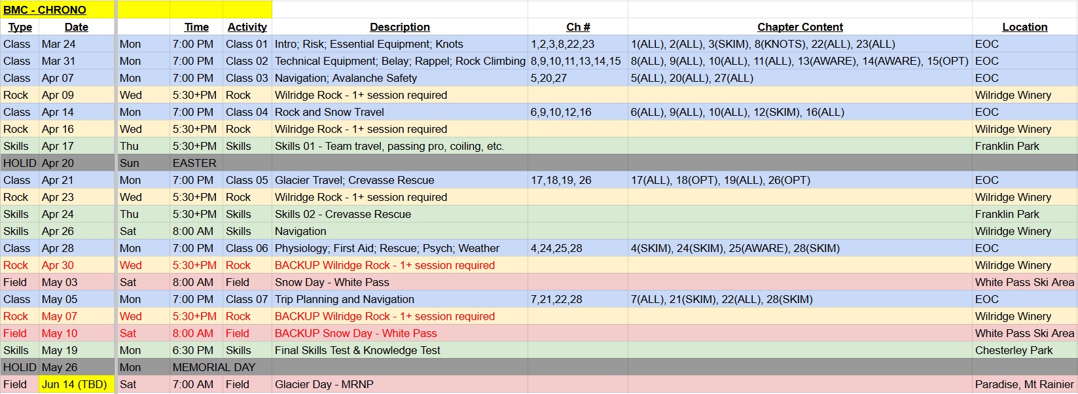Select the Class 02 activity cell

(x=247, y=61)
